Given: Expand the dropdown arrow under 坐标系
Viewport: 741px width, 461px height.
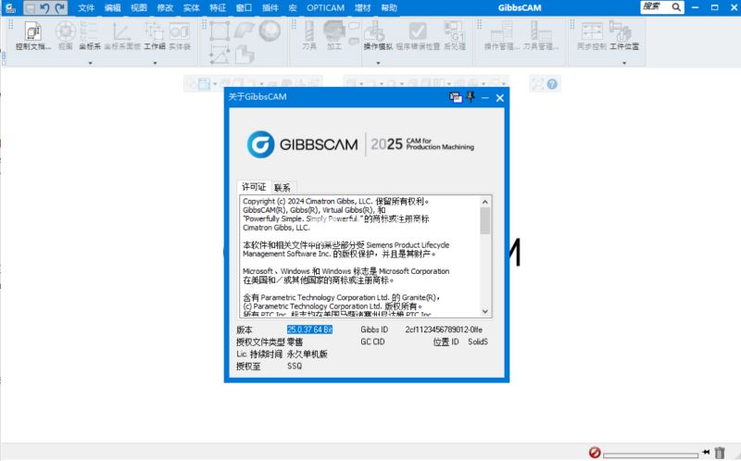Looking at the screenshot, I should click(x=90, y=63).
